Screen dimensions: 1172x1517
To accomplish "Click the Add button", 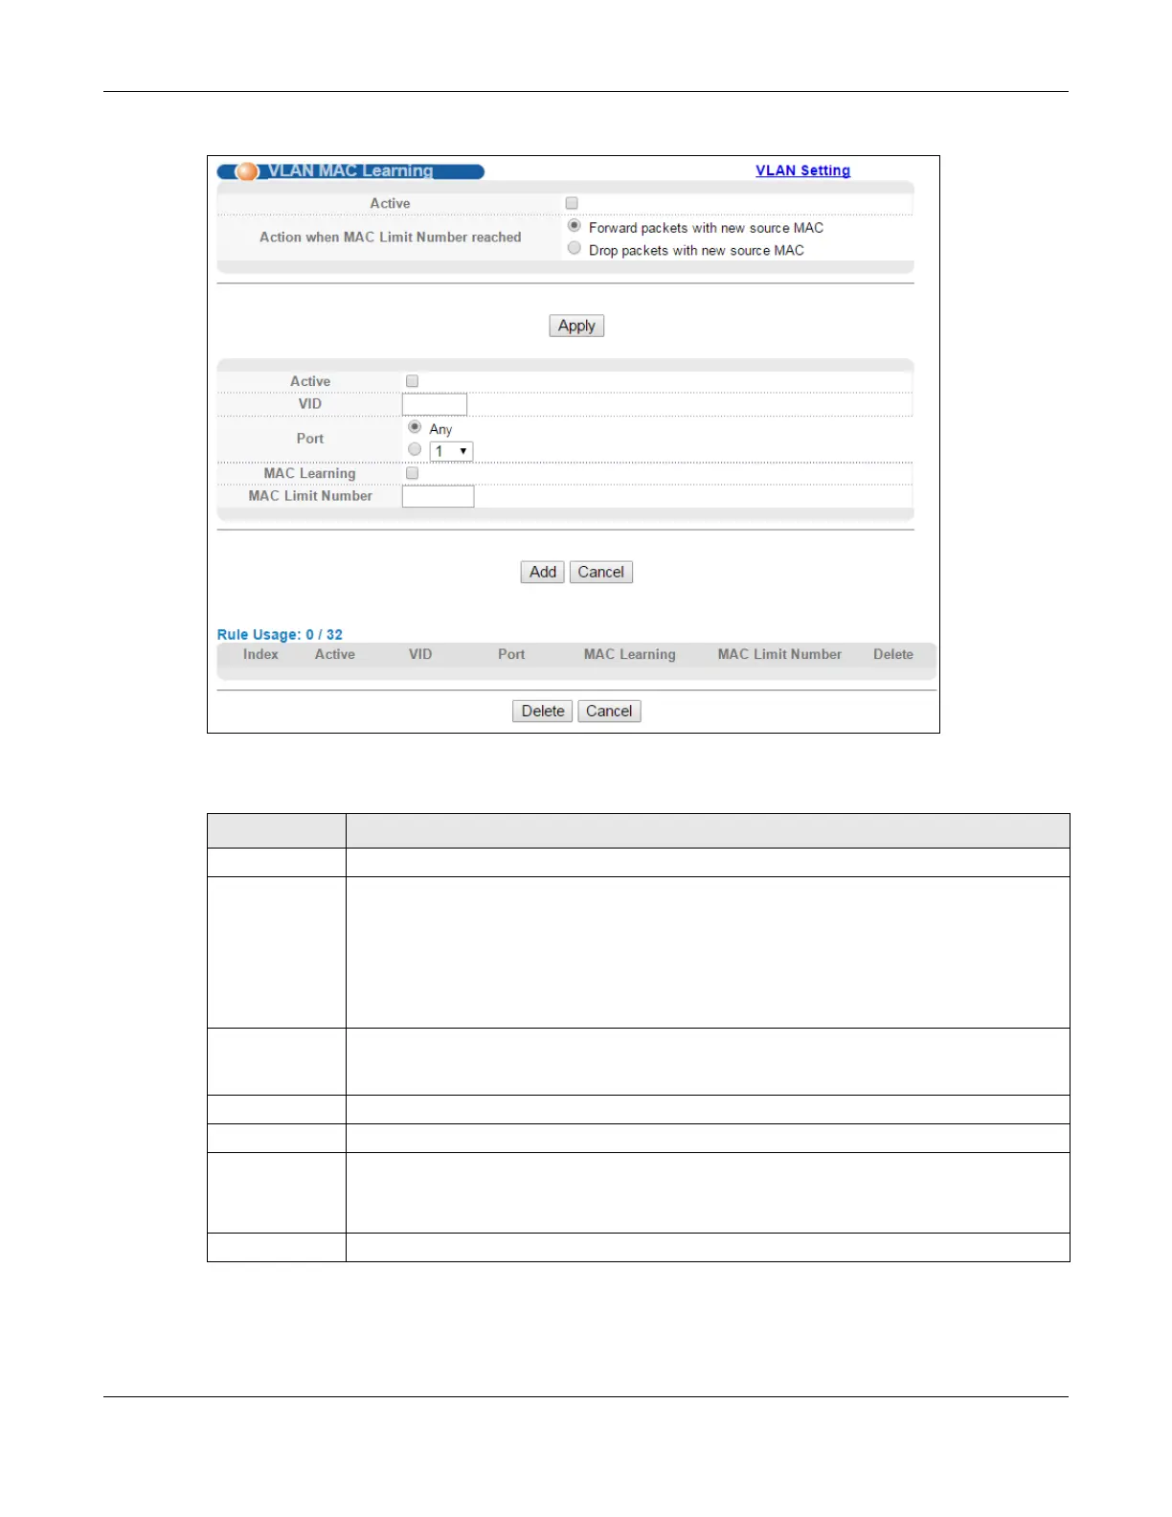I will tap(543, 572).
